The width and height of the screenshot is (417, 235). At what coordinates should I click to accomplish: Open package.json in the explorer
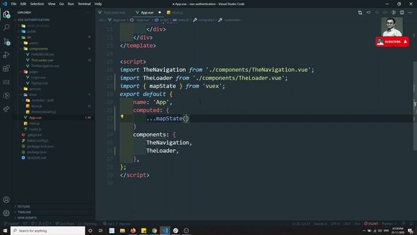(36, 152)
